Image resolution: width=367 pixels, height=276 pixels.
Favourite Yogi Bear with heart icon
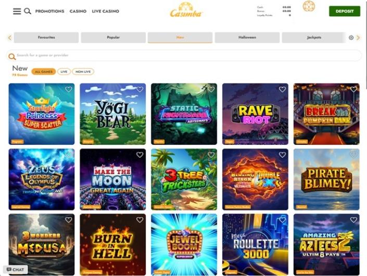[x=140, y=89]
